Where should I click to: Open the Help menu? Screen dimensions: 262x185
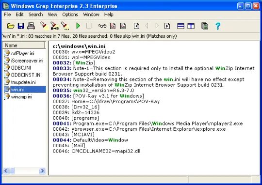[x=109, y=15]
